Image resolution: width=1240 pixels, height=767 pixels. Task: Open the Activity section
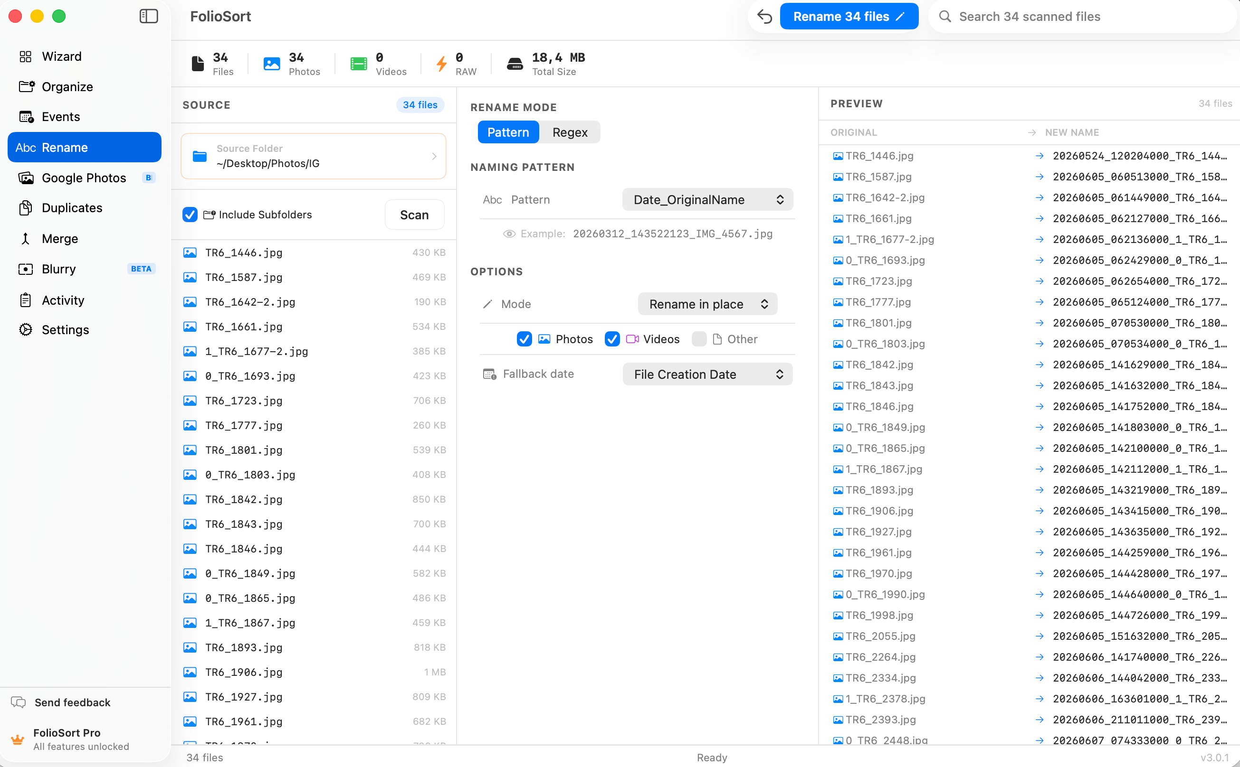(84, 300)
